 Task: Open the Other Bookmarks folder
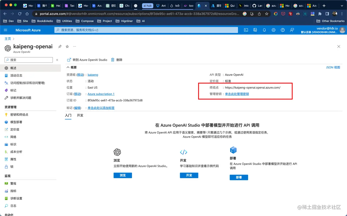click(330, 21)
